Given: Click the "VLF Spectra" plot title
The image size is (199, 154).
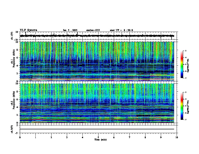Looking at the screenshot, I should (x=28, y=30).
